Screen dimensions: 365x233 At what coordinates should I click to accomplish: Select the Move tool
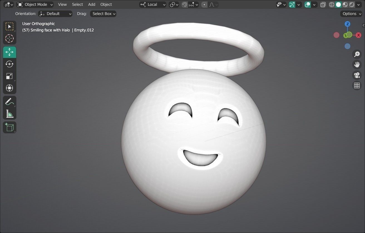click(9, 52)
